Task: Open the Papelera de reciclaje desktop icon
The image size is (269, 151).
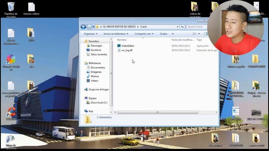Action: click(x=11, y=10)
